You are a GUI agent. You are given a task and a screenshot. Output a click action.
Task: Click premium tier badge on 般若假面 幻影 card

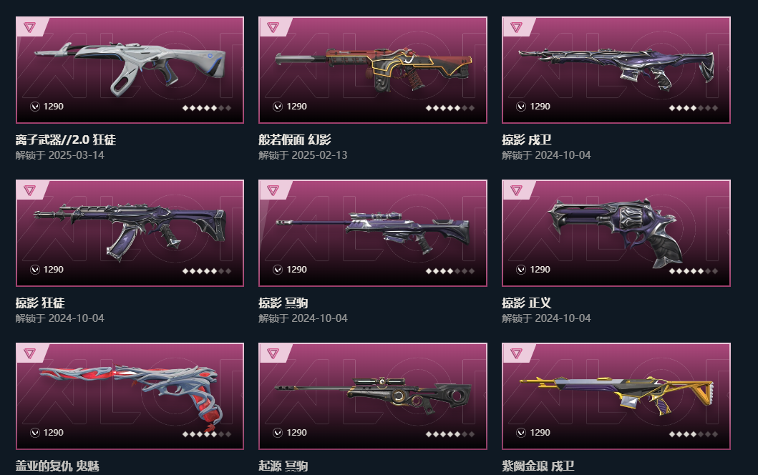coord(273,27)
